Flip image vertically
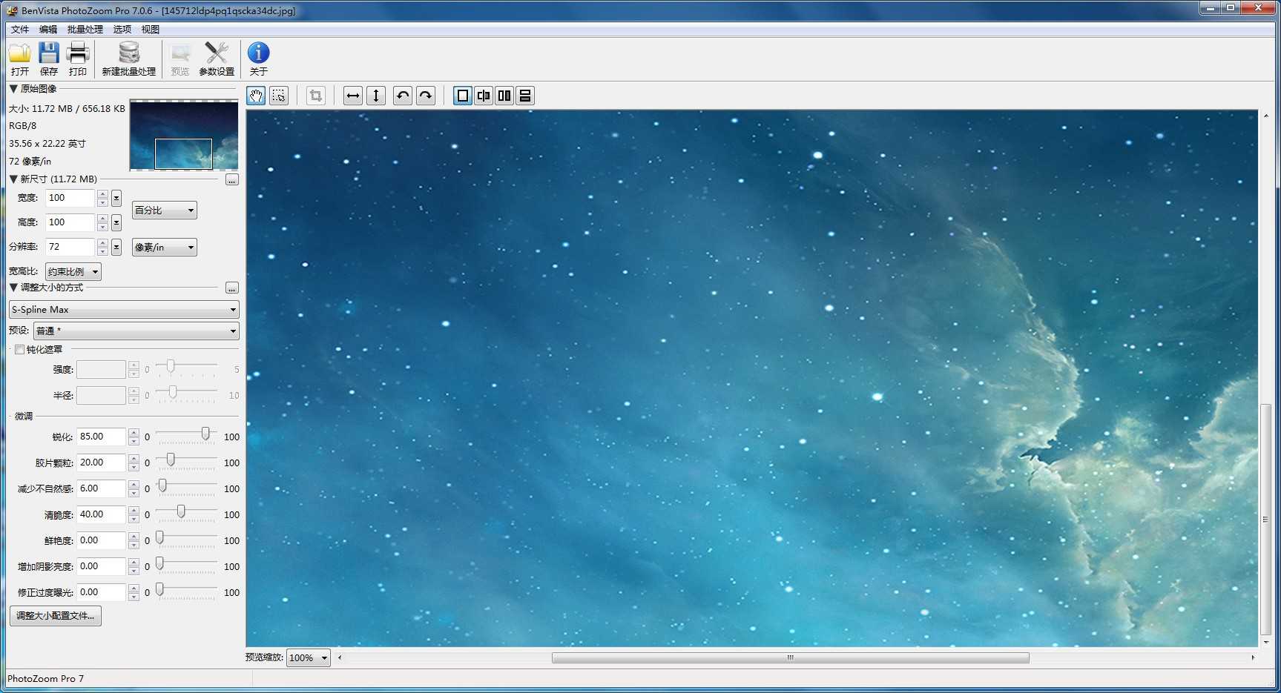The image size is (1281, 693). tap(376, 96)
